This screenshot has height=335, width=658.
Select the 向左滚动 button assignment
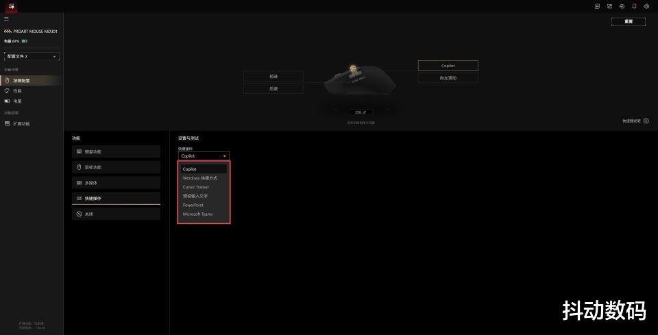pyautogui.click(x=448, y=78)
